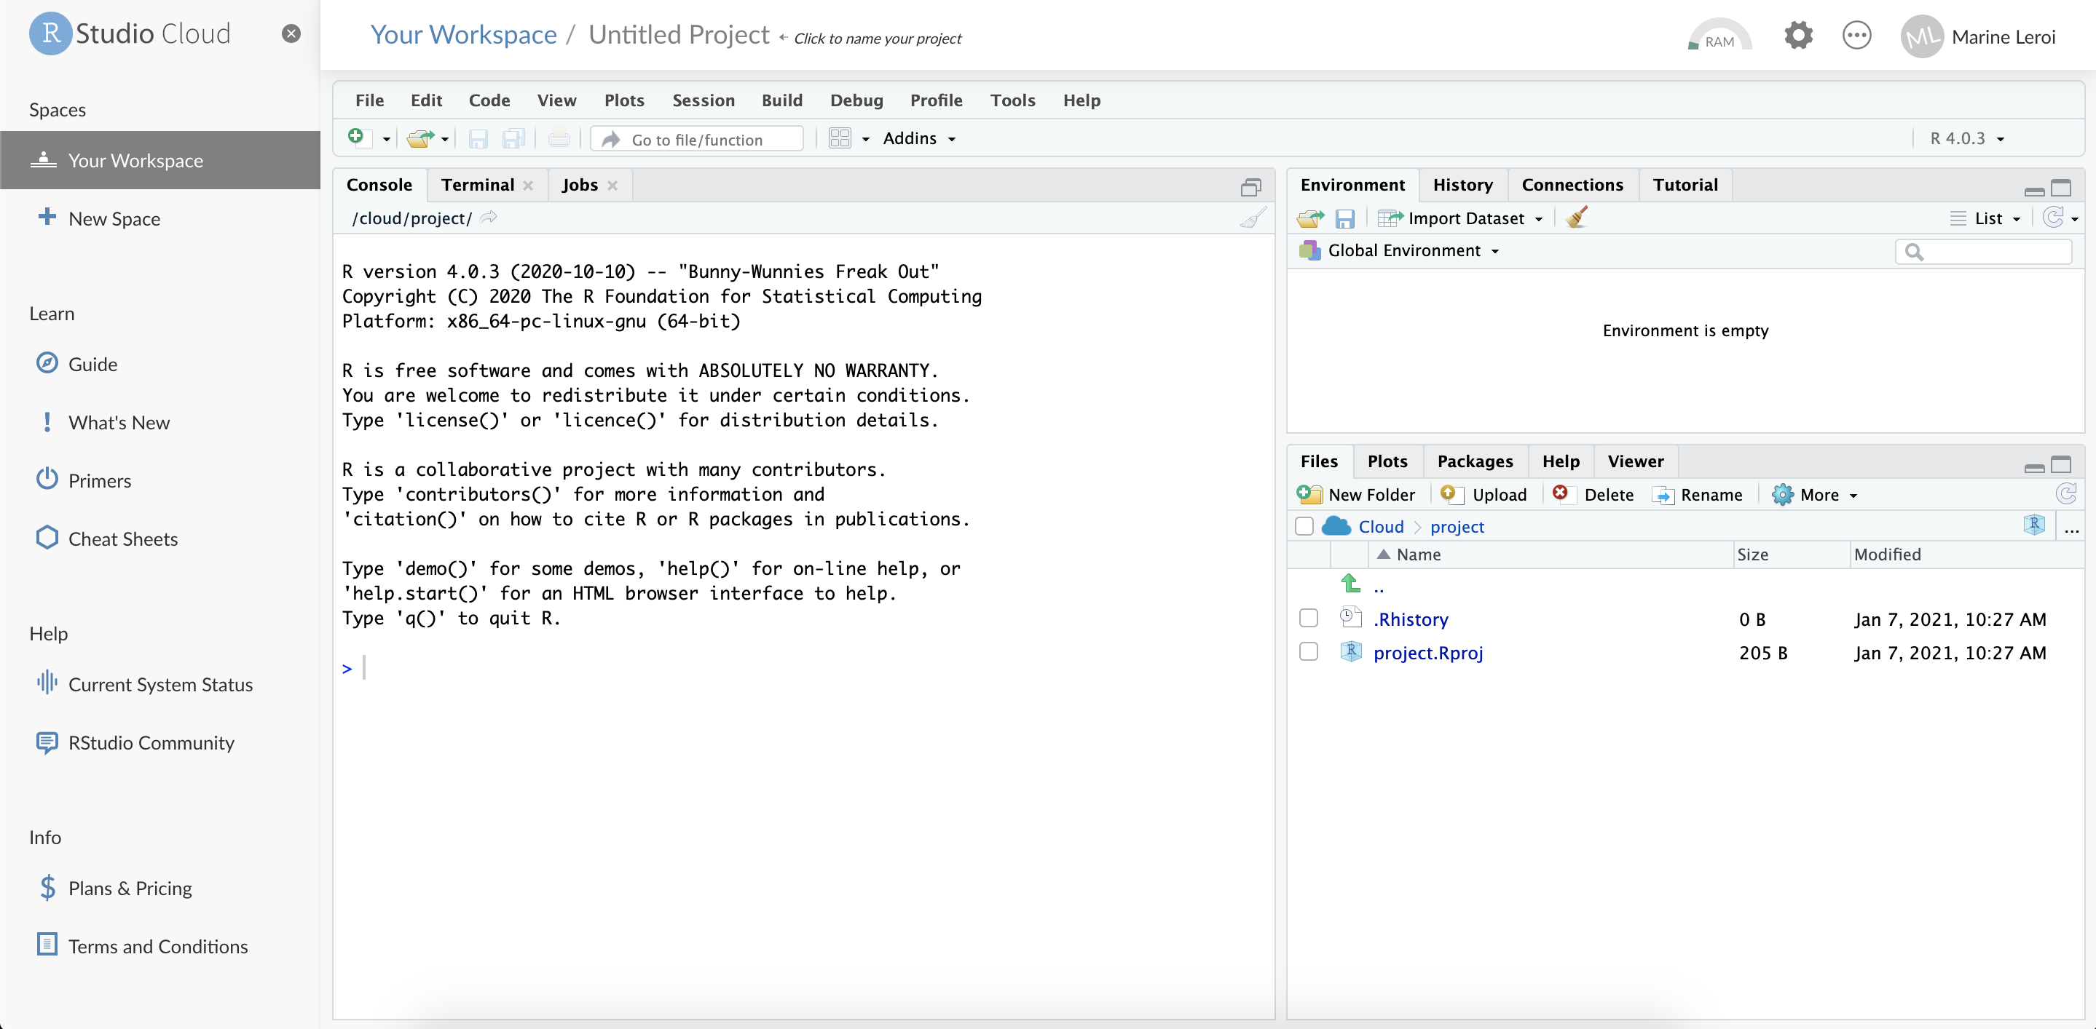The image size is (2096, 1029).
Task: Switch to the Packages tab
Action: pyautogui.click(x=1474, y=461)
